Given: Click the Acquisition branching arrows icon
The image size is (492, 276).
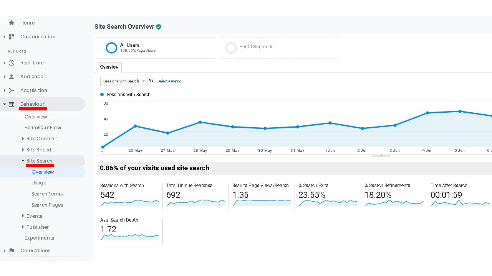Looking at the screenshot, I should 12,90.
